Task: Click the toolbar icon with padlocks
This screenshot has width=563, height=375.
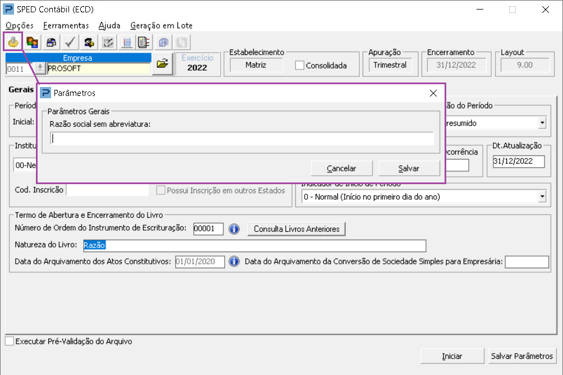Action: point(51,42)
